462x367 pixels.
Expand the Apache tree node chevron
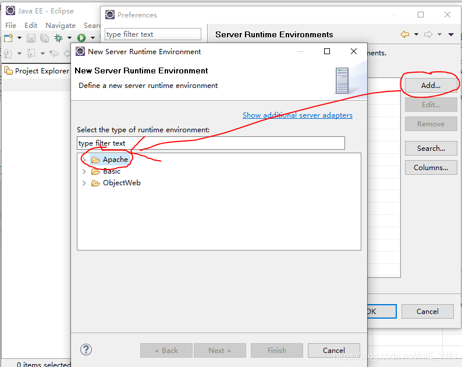pyautogui.click(x=84, y=160)
